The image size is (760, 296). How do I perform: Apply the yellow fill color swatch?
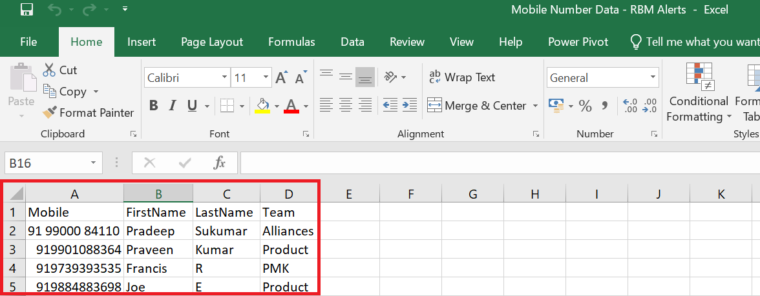pos(262,106)
